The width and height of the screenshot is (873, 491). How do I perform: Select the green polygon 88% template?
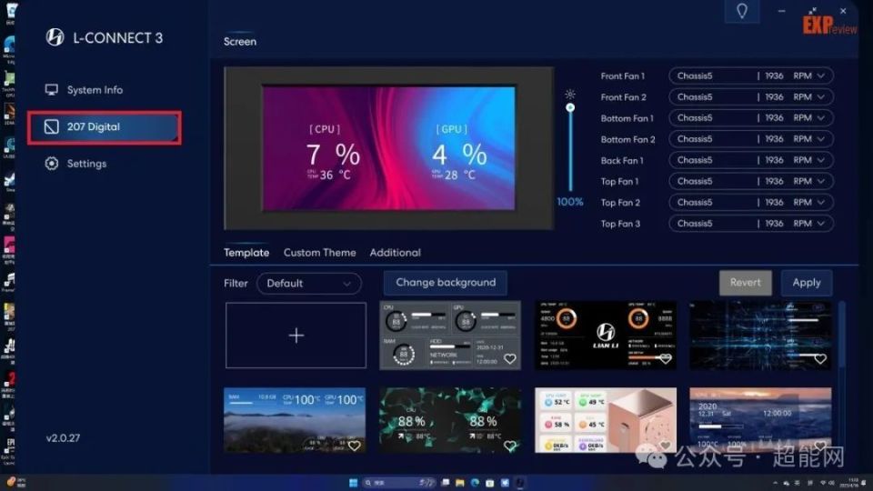pyautogui.click(x=450, y=420)
